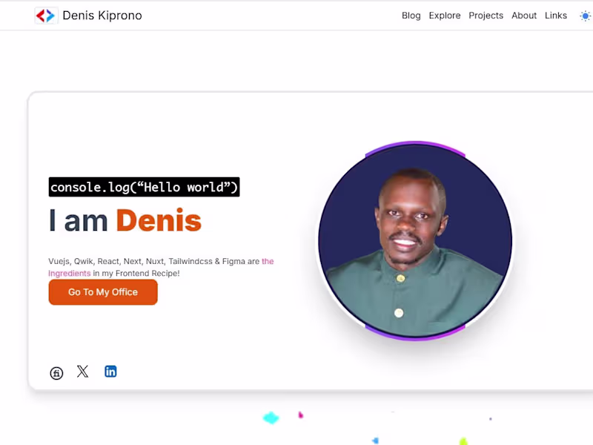The height and width of the screenshot is (445, 593).
Task: Click the pink 'the Ingredients' link
Action: click(x=70, y=273)
